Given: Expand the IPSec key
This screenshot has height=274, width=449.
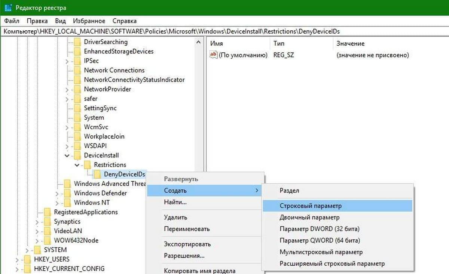Looking at the screenshot, I should coord(67,61).
